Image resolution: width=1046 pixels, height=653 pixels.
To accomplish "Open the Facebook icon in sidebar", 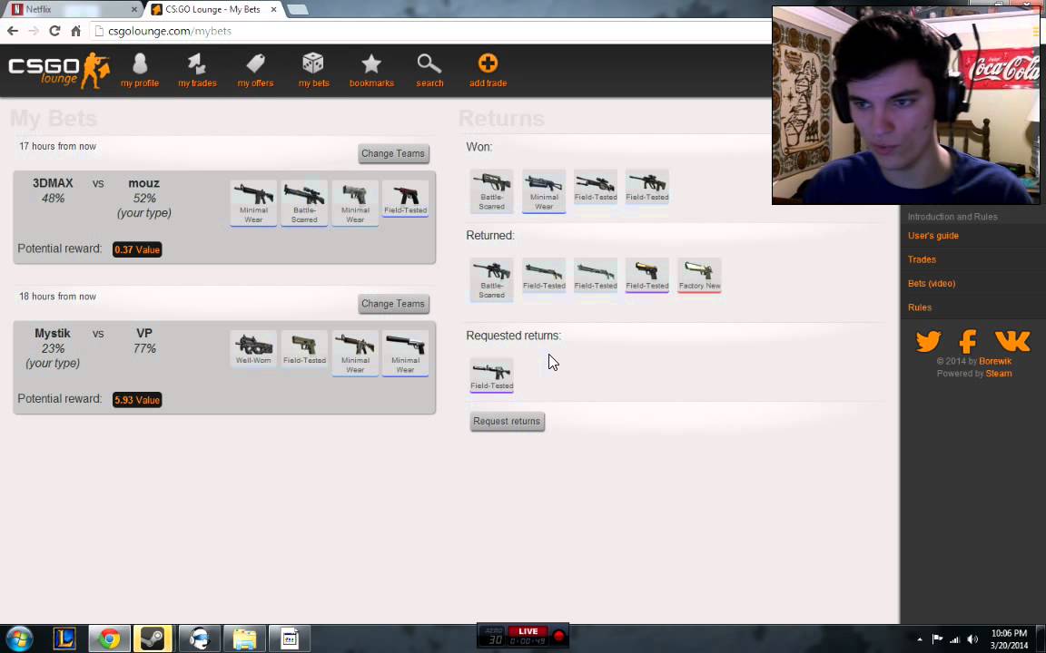I will coord(968,341).
